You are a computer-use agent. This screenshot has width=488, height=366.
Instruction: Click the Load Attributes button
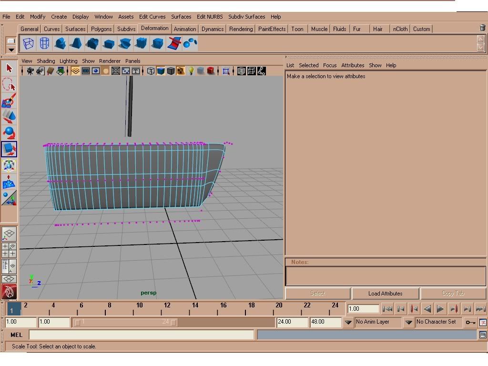pos(385,294)
